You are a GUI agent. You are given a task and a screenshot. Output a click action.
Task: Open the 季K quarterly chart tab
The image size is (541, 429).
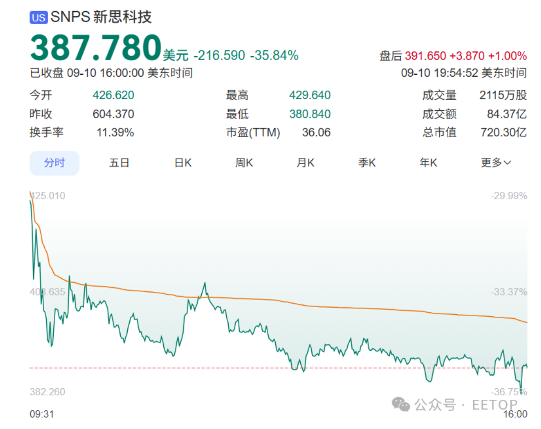tap(367, 163)
